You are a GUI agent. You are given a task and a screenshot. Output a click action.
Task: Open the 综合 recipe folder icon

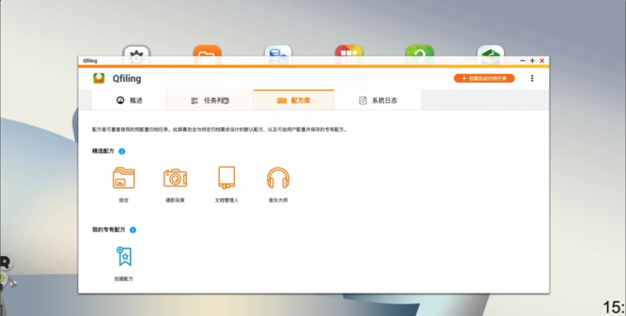tap(124, 178)
